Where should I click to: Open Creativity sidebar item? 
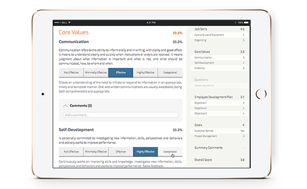pos(220,68)
